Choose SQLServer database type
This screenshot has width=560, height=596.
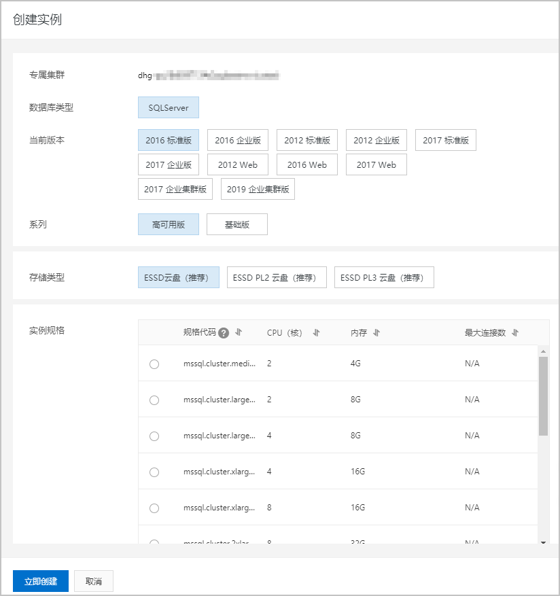point(169,107)
